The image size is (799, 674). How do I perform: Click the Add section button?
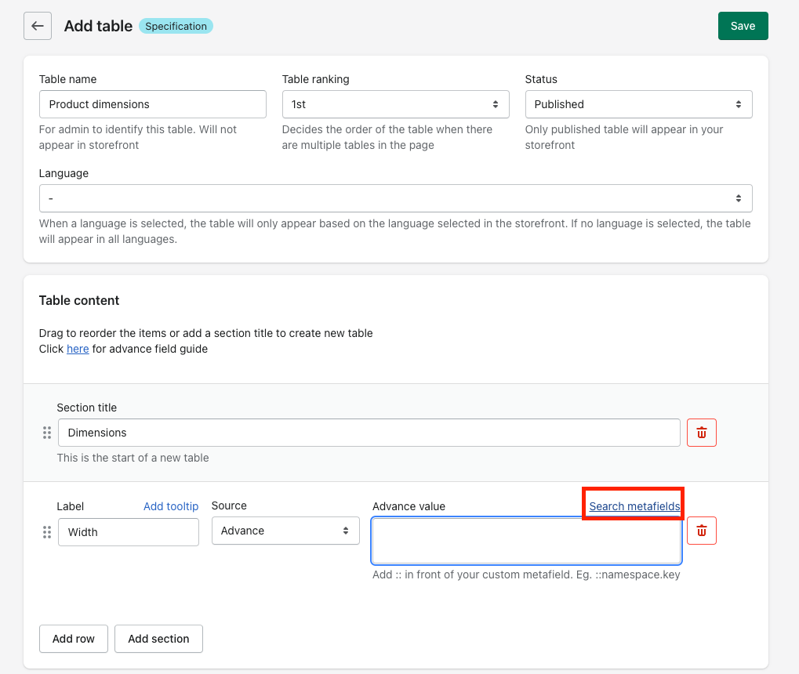pyautogui.click(x=158, y=639)
